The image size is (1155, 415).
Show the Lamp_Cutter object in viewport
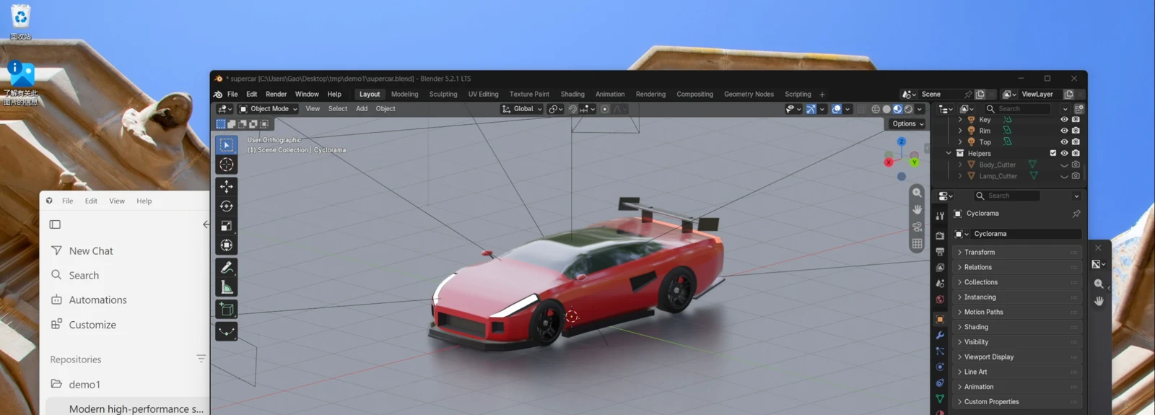click(x=1064, y=176)
